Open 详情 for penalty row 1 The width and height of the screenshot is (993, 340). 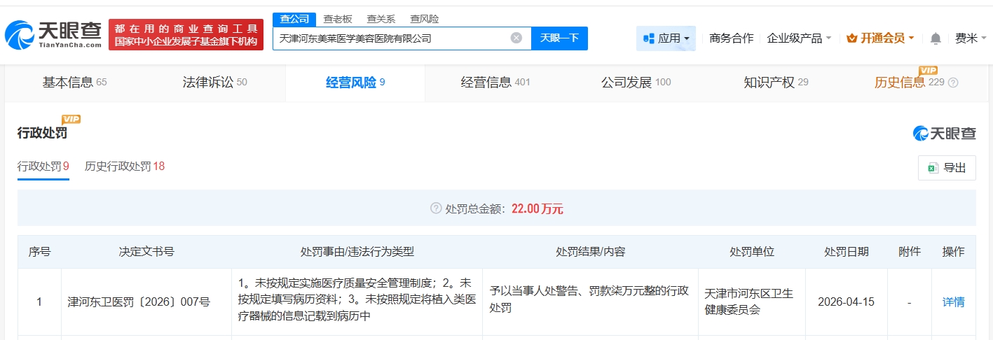[x=953, y=302]
